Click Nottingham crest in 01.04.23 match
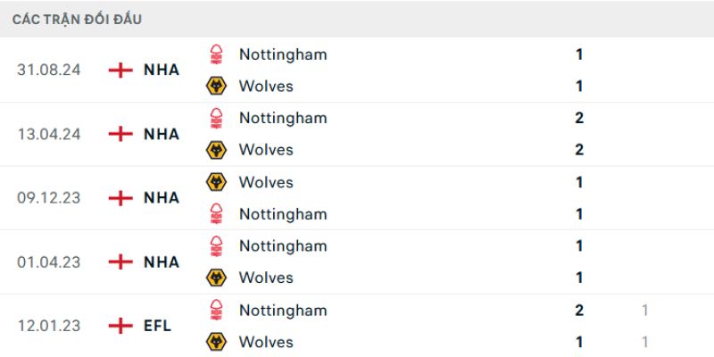The width and height of the screenshot is (714, 357). pyautogui.click(x=215, y=246)
